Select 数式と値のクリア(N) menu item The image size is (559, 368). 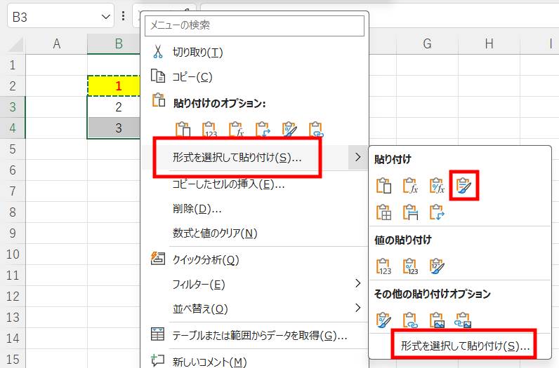[254, 233]
